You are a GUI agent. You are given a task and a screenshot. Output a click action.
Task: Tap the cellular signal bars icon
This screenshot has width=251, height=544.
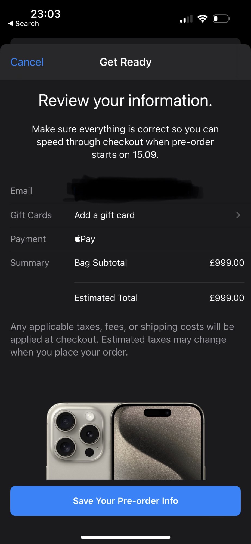pos(186,19)
